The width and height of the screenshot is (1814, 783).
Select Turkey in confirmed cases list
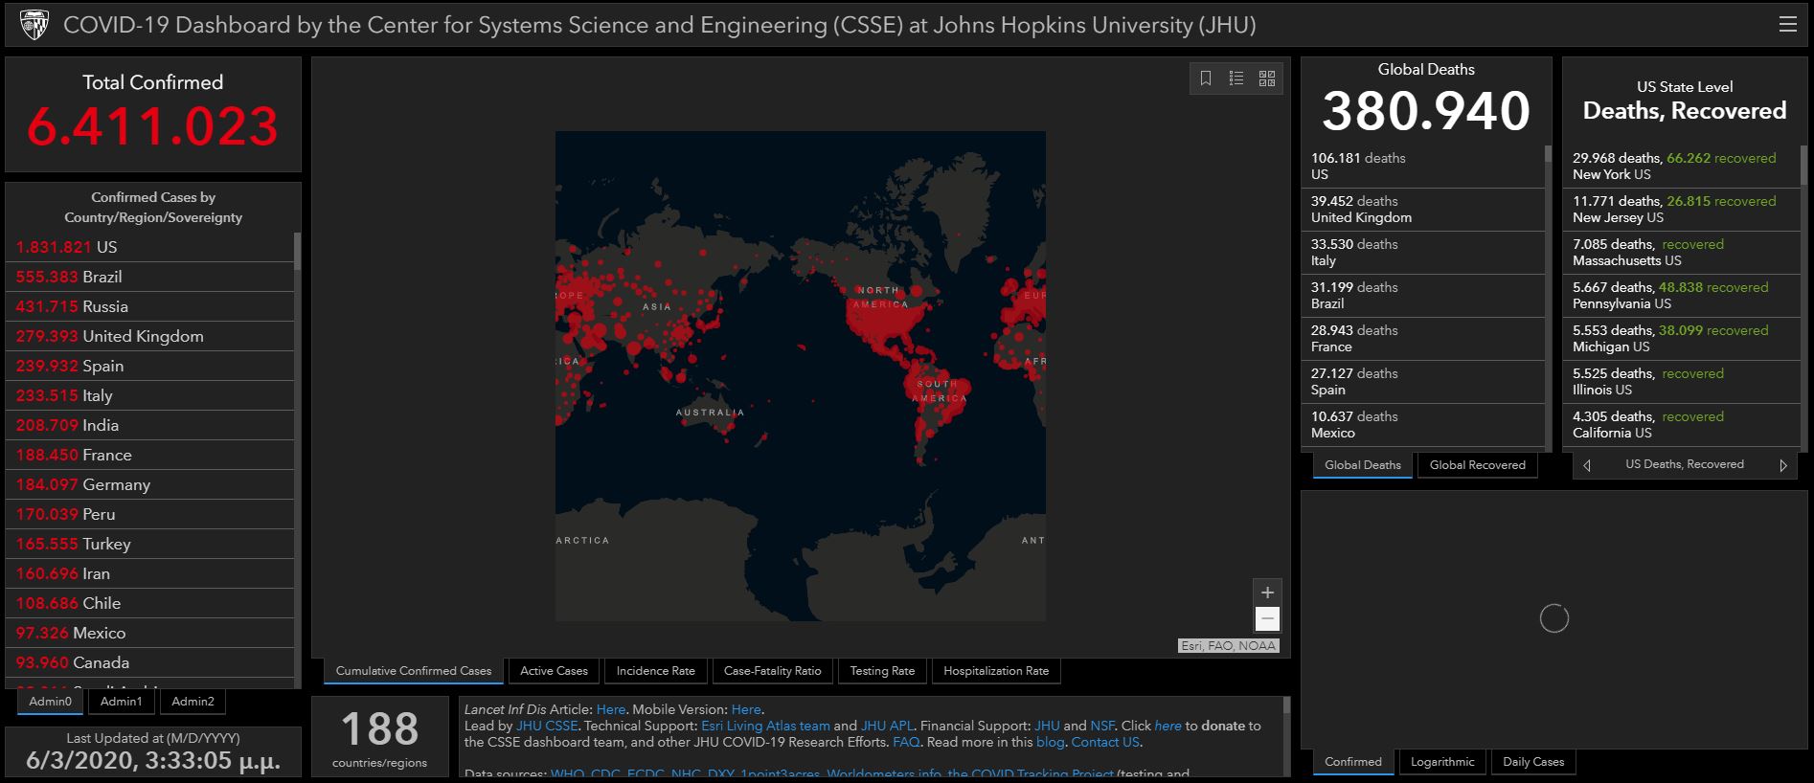click(x=150, y=544)
